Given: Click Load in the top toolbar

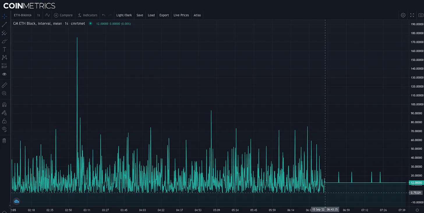Looking at the screenshot, I should coord(151,15).
